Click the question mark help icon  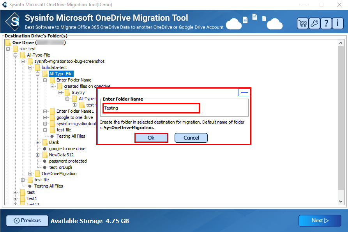(x=326, y=23)
